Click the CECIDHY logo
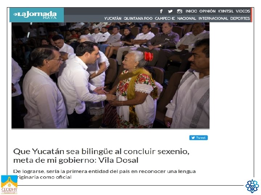 (9, 185)
